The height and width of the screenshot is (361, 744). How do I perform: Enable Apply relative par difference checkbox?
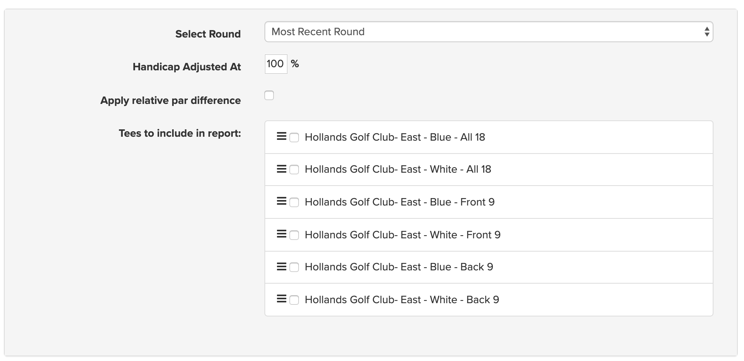(x=269, y=95)
